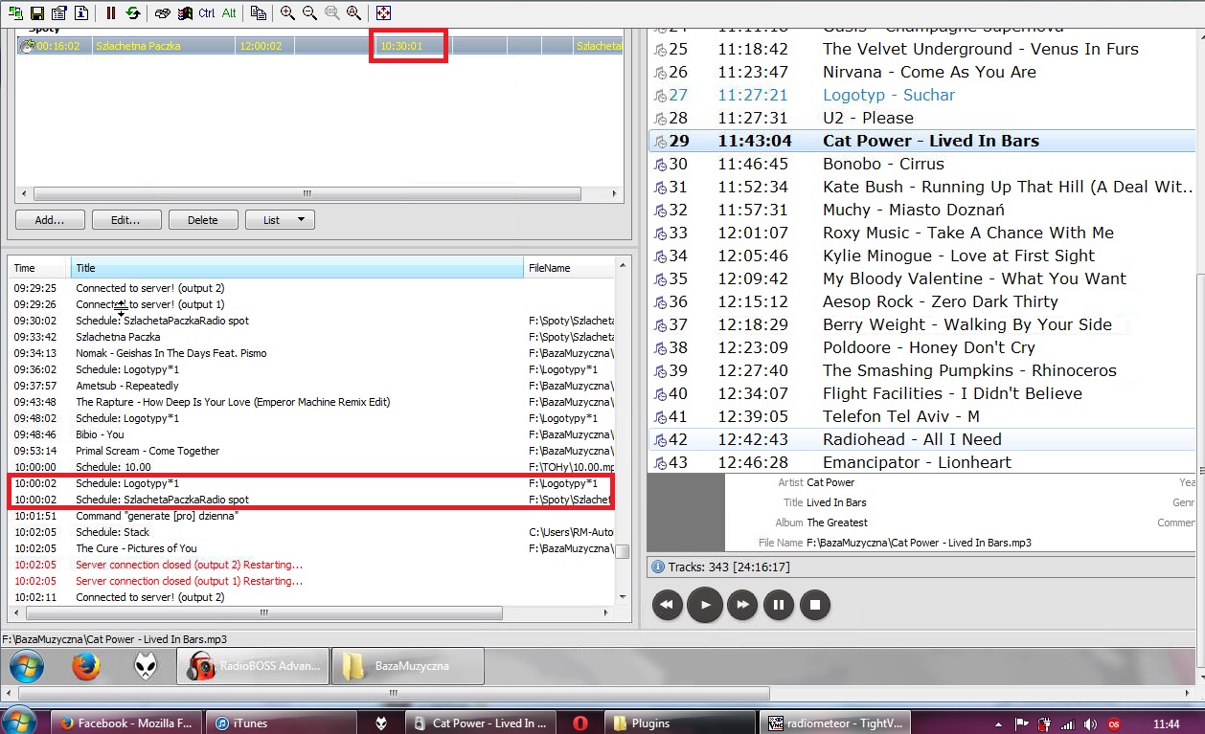Click the note icon beside track 43 Emancipator
The width and height of the screenshot is (1205, 734).
660,463
